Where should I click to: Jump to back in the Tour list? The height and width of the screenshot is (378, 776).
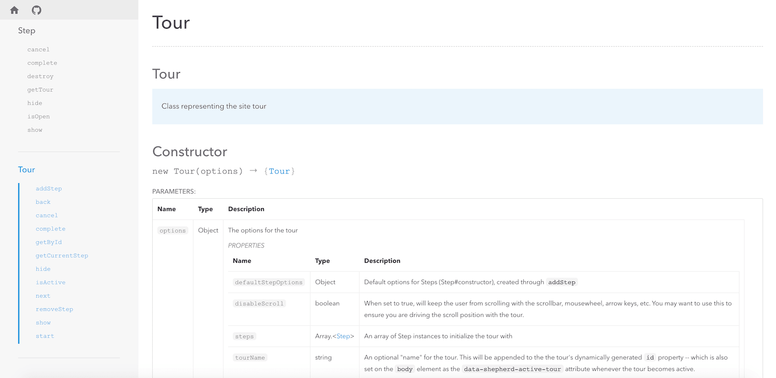[x=43, y=202]
